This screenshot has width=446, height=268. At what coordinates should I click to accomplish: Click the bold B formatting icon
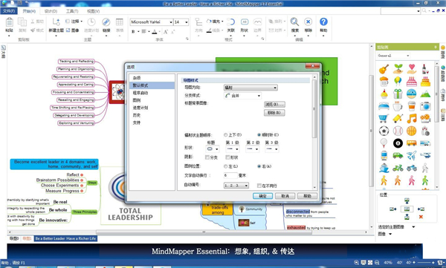click(x=133, y=31)
